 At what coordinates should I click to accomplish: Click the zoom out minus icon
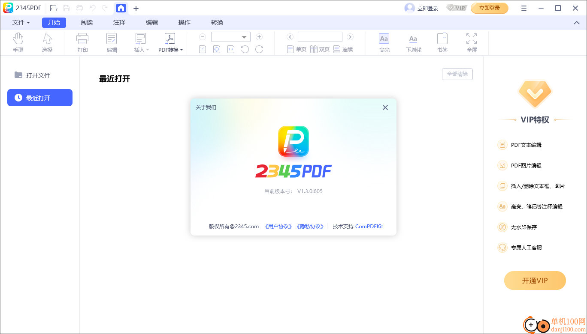tap(203, 37)
